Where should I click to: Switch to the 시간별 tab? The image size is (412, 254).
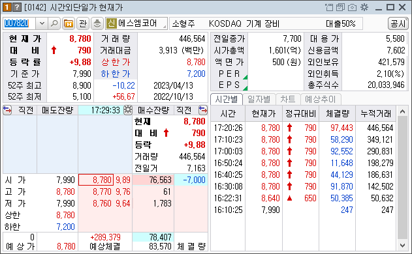pyautogui.click(x=227, y=100)
